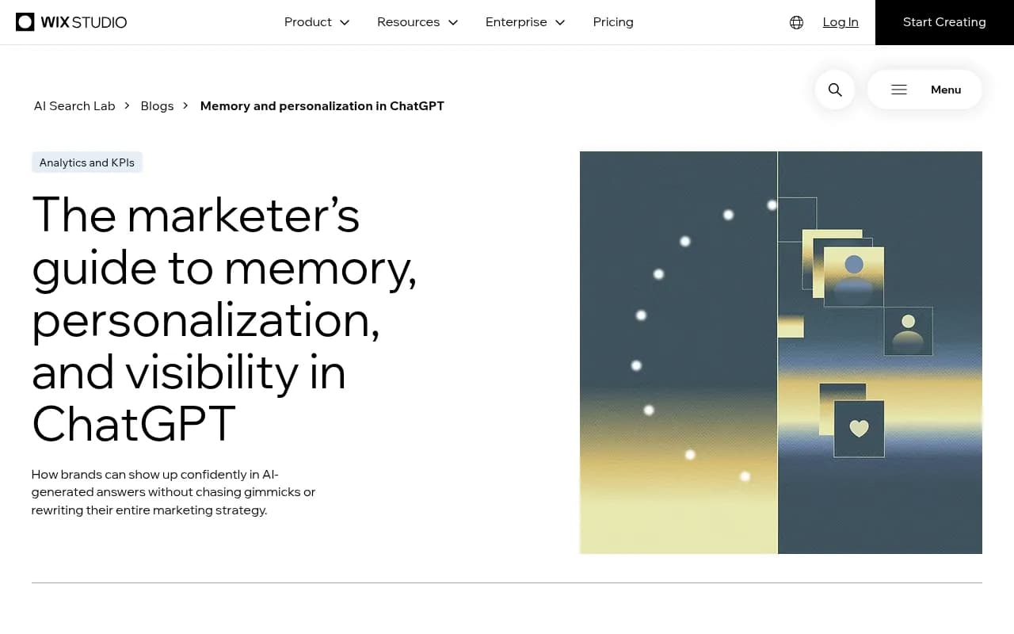Select the Analytics and KPIs tag

87,162
